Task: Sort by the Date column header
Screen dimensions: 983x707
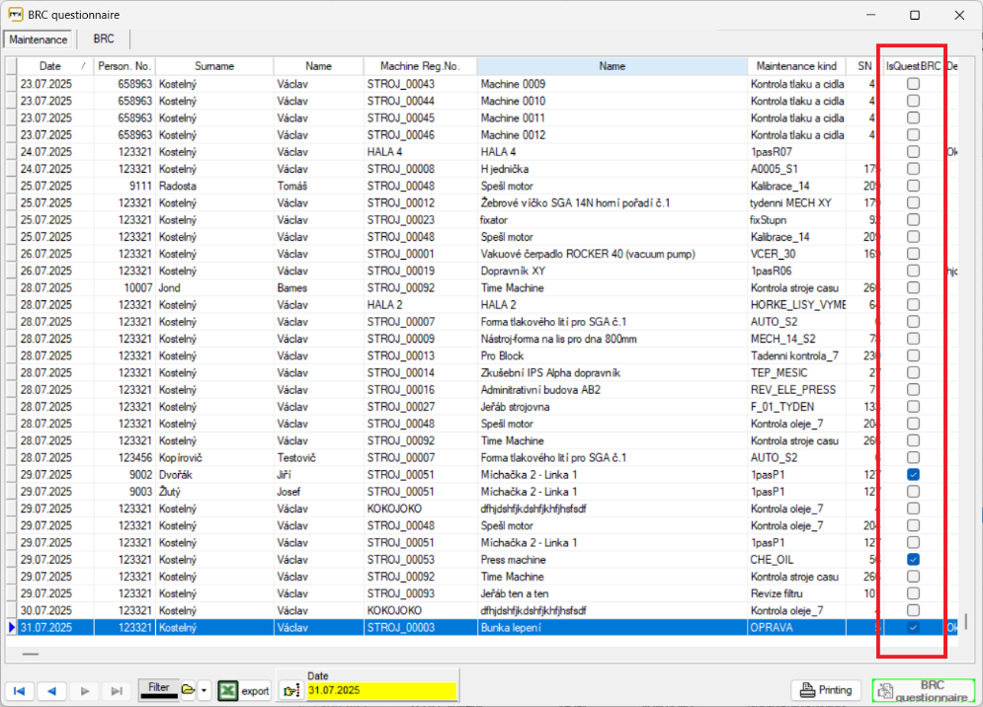Action: pyautogui.click(x=54, y=66)
